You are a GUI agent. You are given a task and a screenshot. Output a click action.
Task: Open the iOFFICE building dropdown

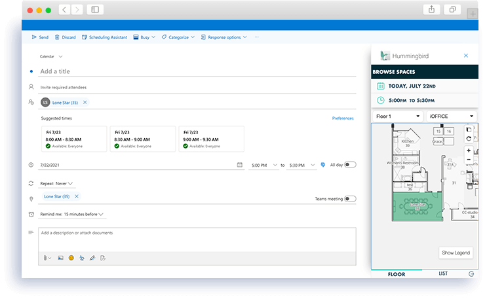pos(452,116)
